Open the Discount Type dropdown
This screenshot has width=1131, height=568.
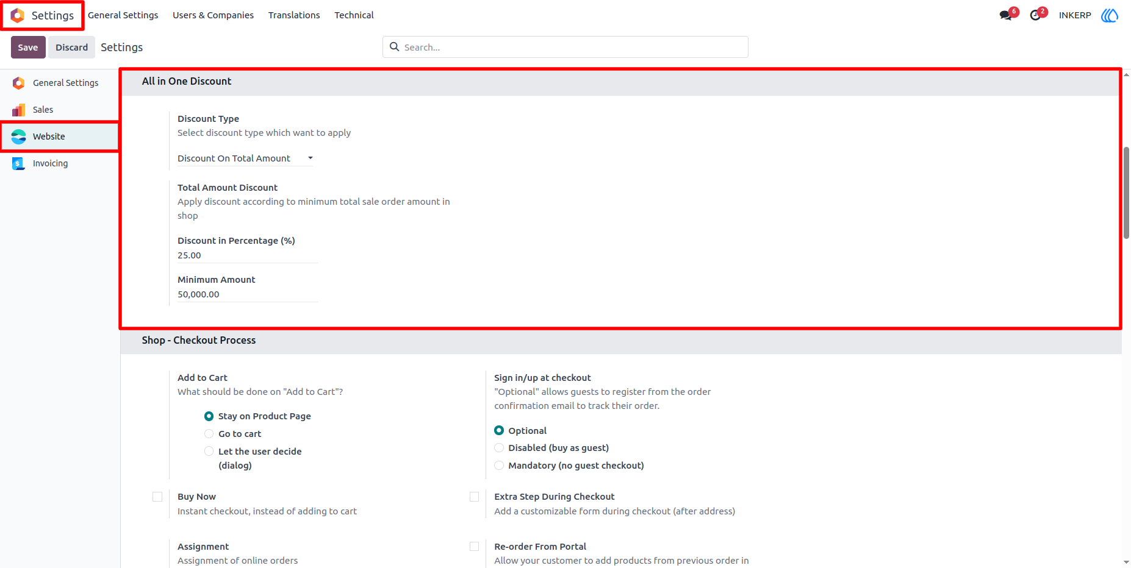(x=245, y=158)
